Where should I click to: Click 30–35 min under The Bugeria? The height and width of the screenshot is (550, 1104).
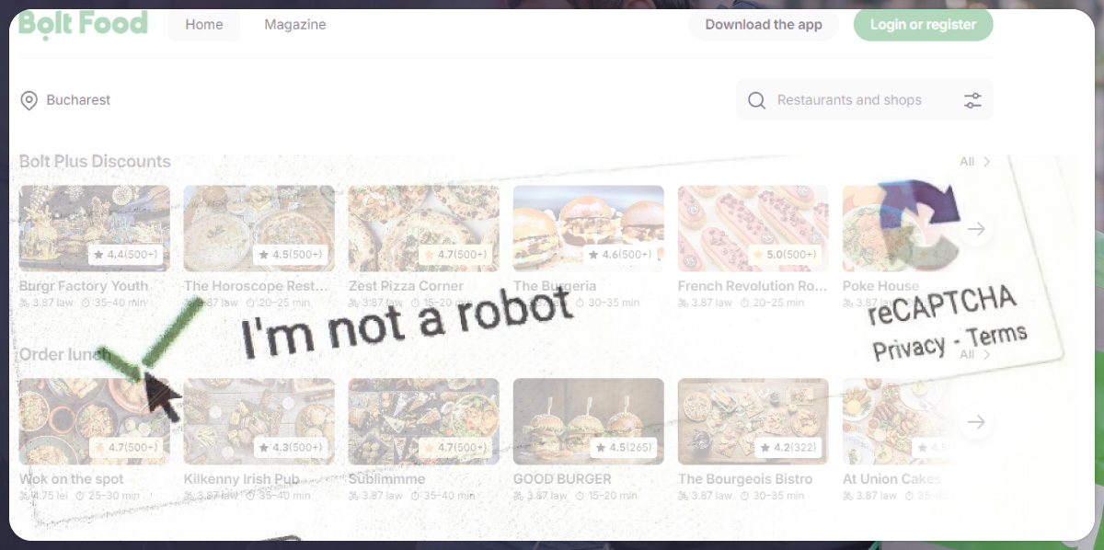tap(608, 303)
